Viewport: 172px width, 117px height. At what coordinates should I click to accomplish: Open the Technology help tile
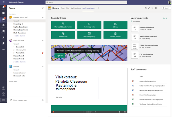pos(89,25)
